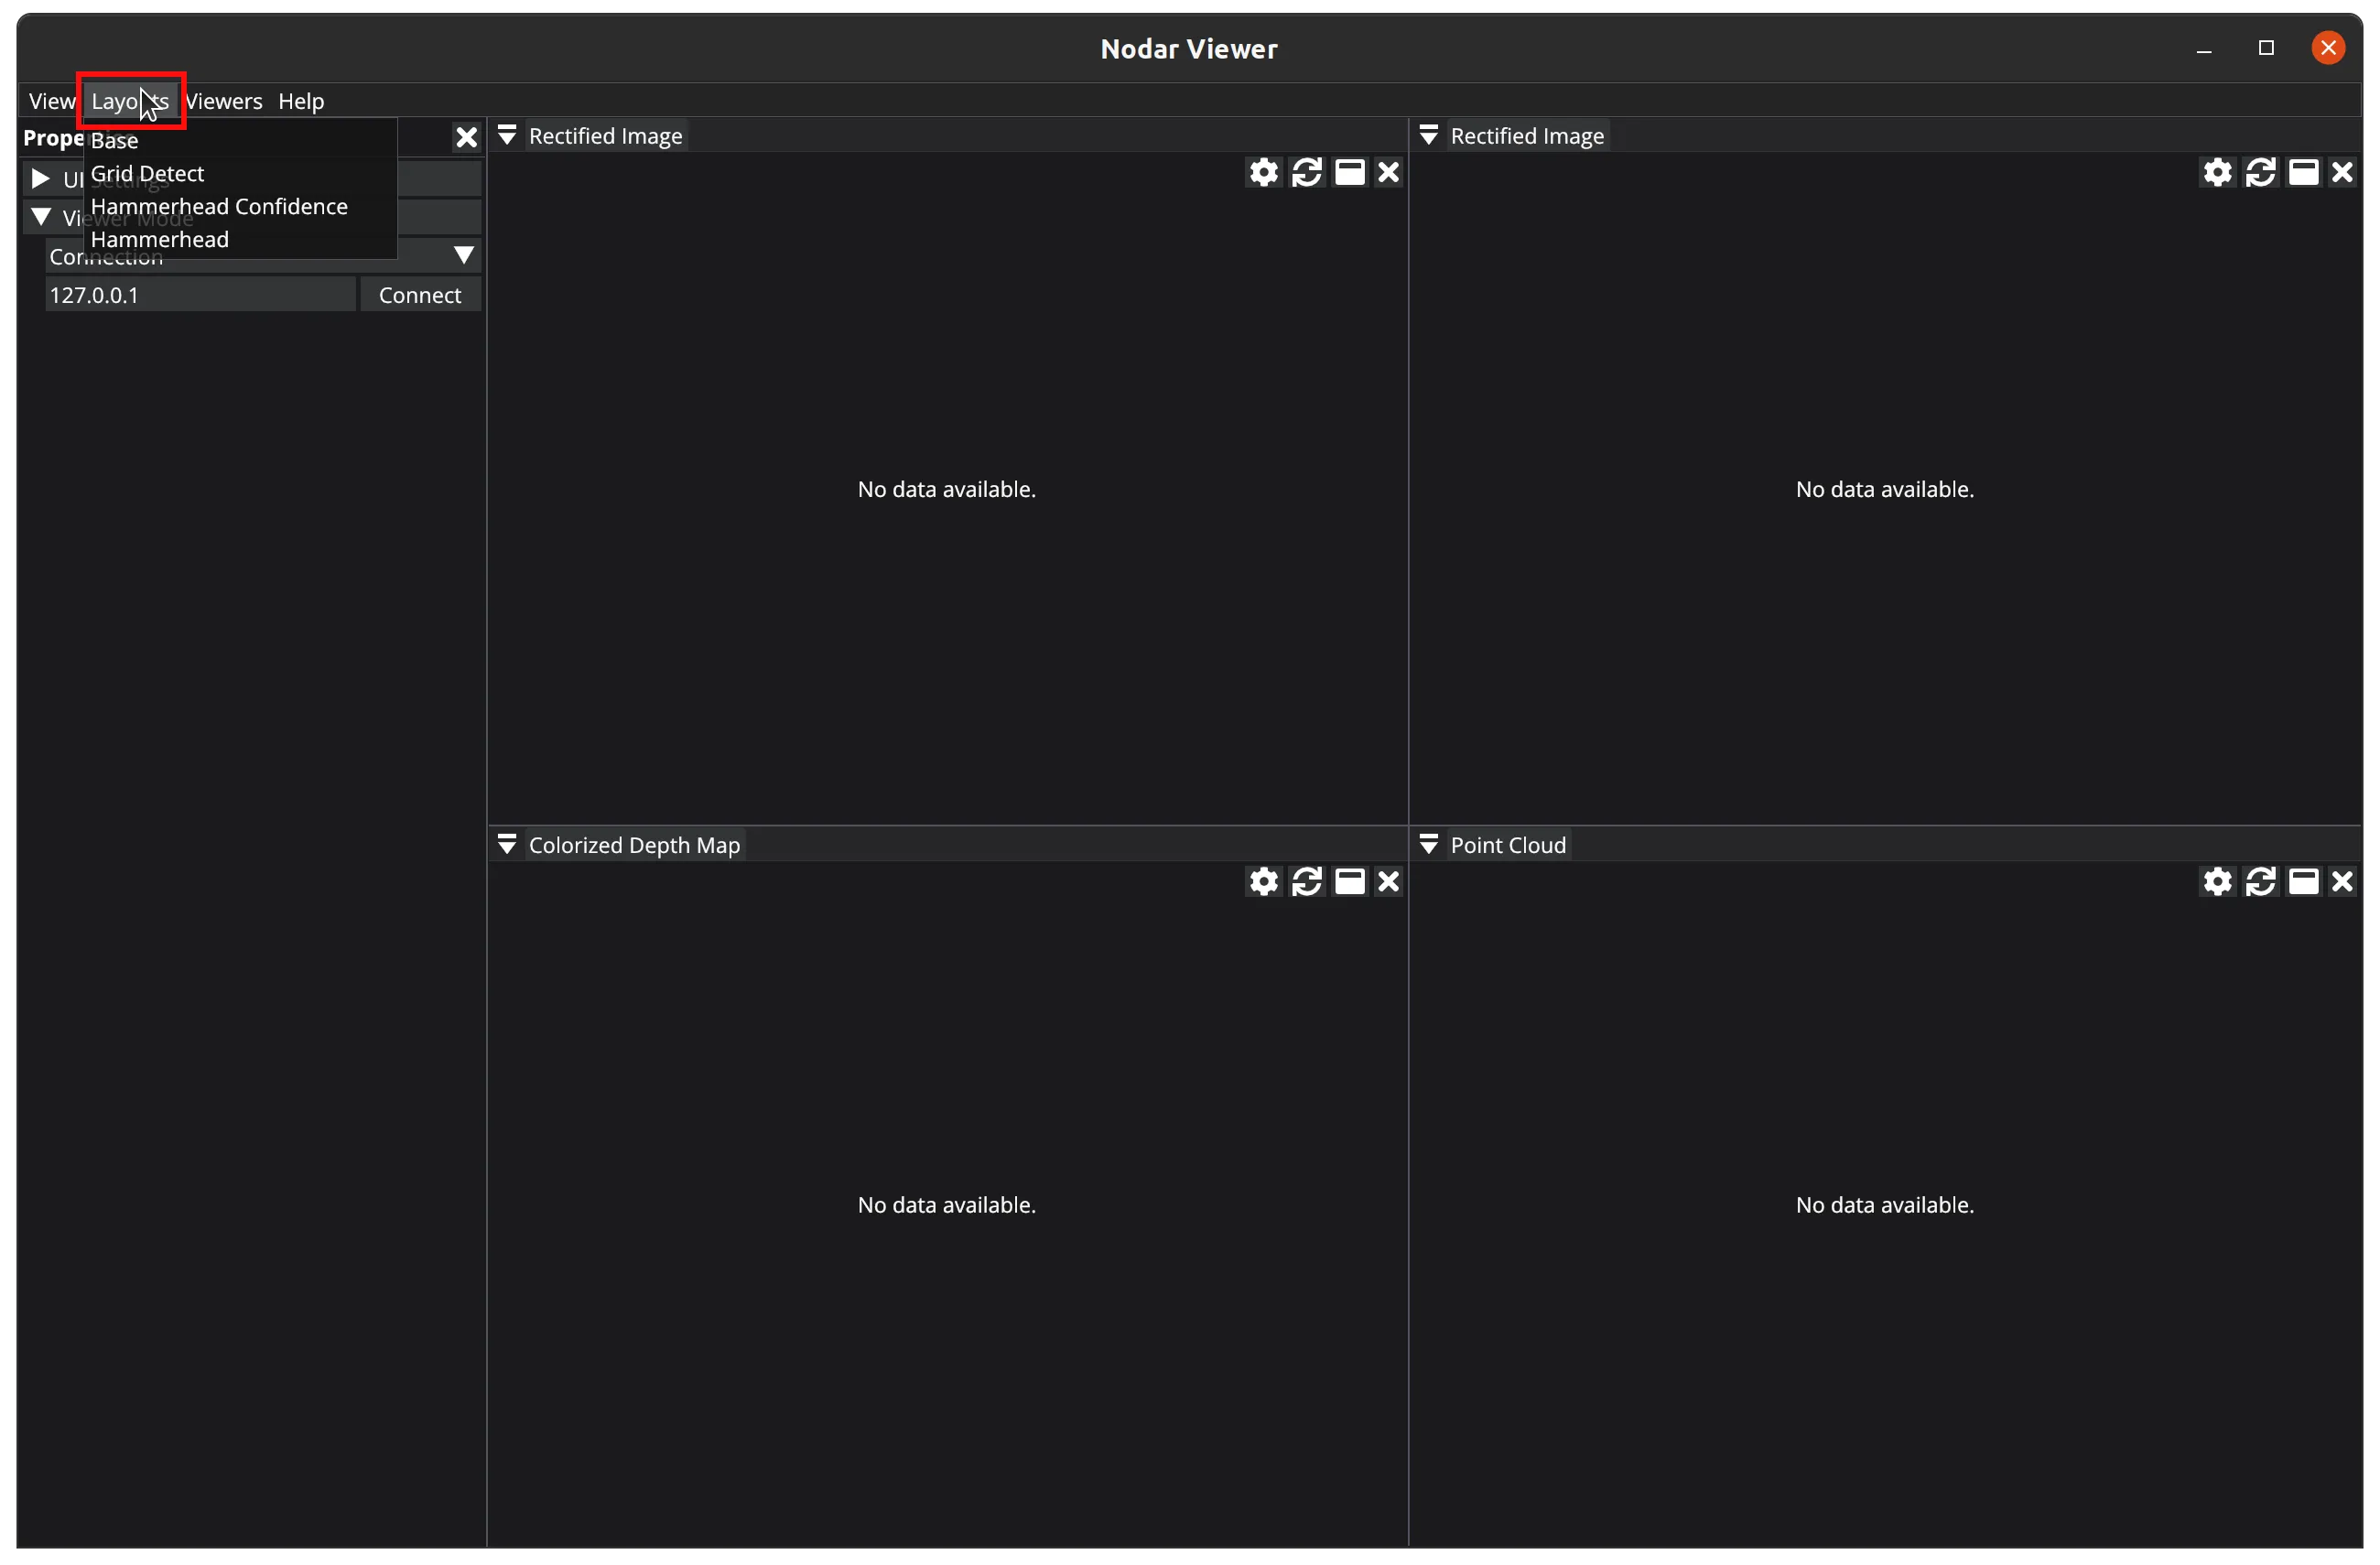Select the Base layout entry
The height and width of the screenshot is (1565, 2380).
click(114, 141)
